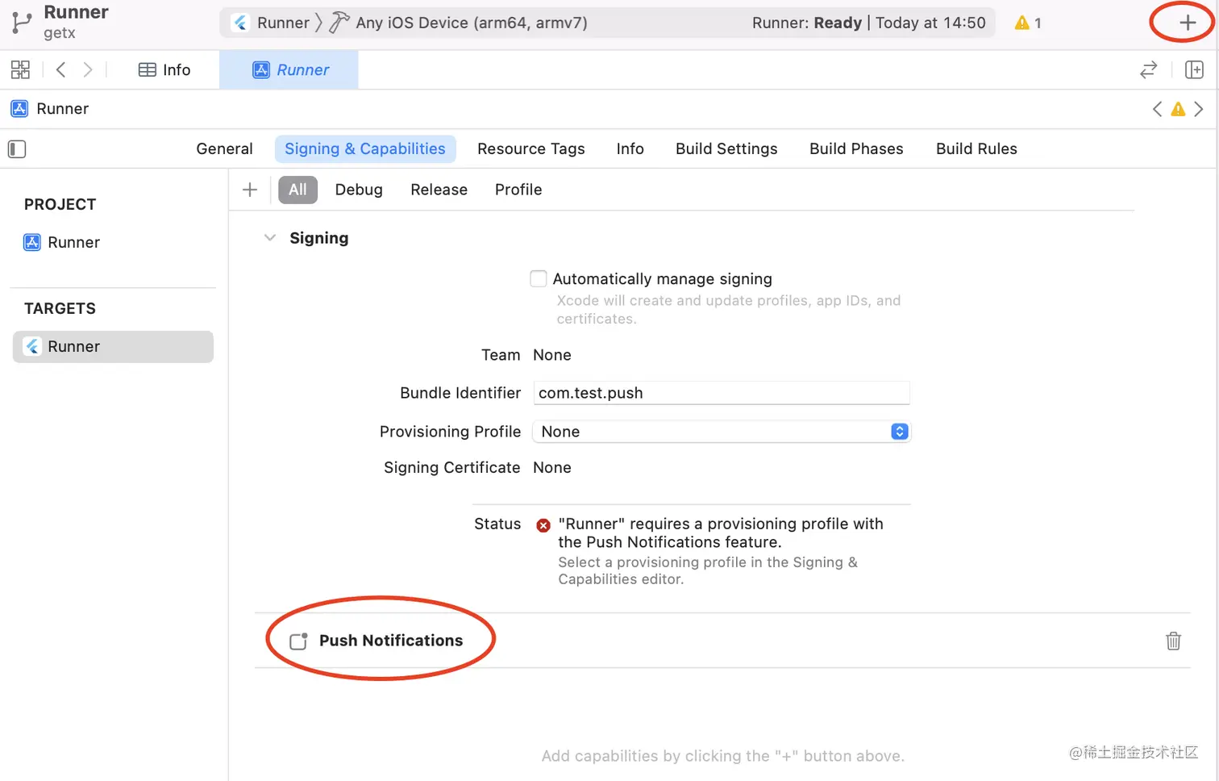Enable Automatically manage signing
The height and width of the screenshot is (781, 1219).
pos(538,278)
